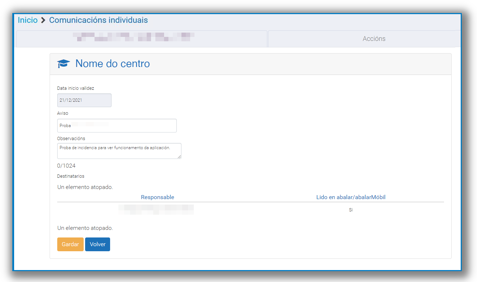Click the Aviso field label

coord(63,113)
